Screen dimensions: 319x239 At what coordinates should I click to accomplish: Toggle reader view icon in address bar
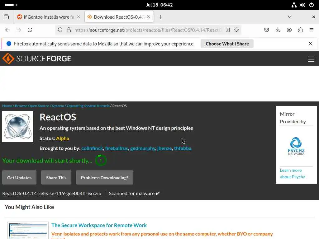[228, 30]
